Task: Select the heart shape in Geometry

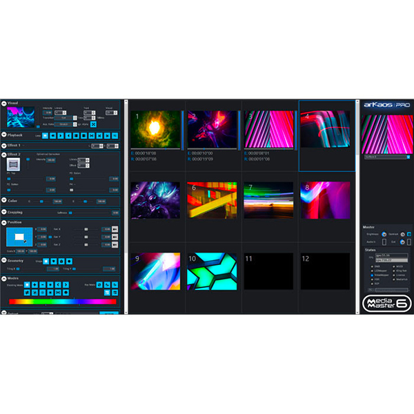Action: 54,261
